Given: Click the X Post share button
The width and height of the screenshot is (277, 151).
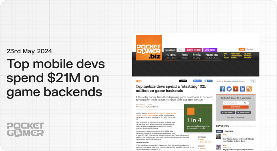Looking at the screenshot, I should click(x=183, y=81).
